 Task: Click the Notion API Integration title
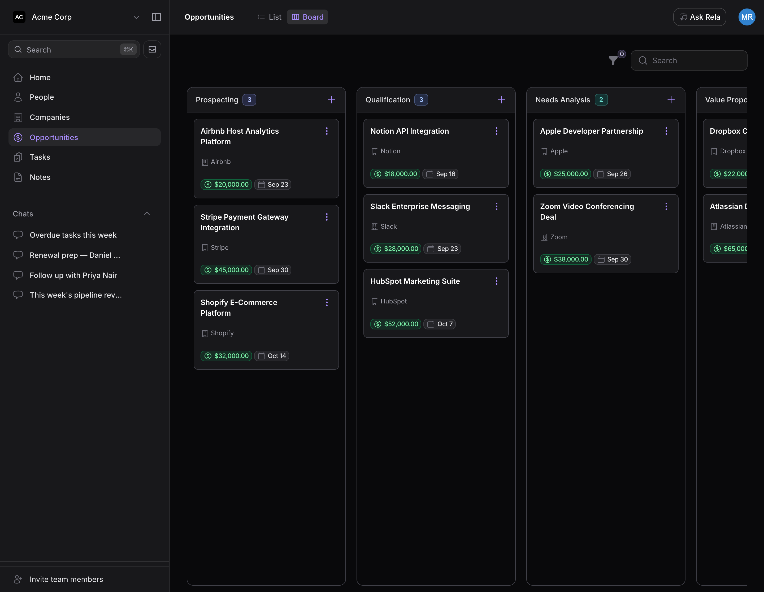[409, 131]
